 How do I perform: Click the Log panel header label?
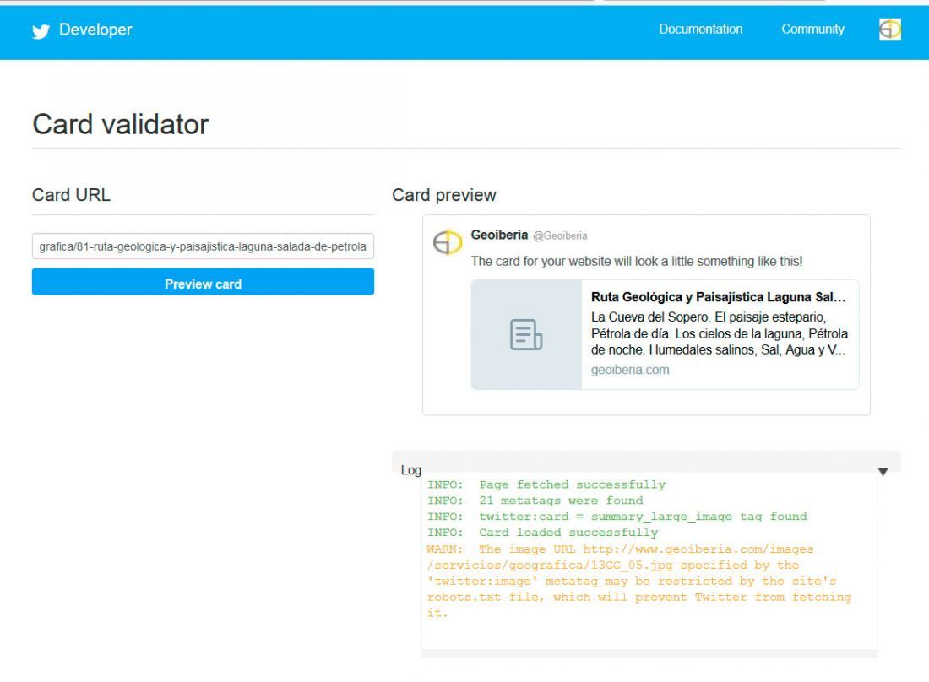tap(411, 470)
